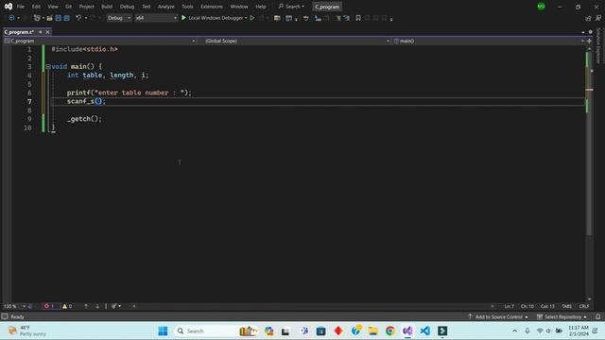Expand the Undo history dropdown arrow
Image resolution: width=605 pixels, height=340 pixels.
click(86, 18)
